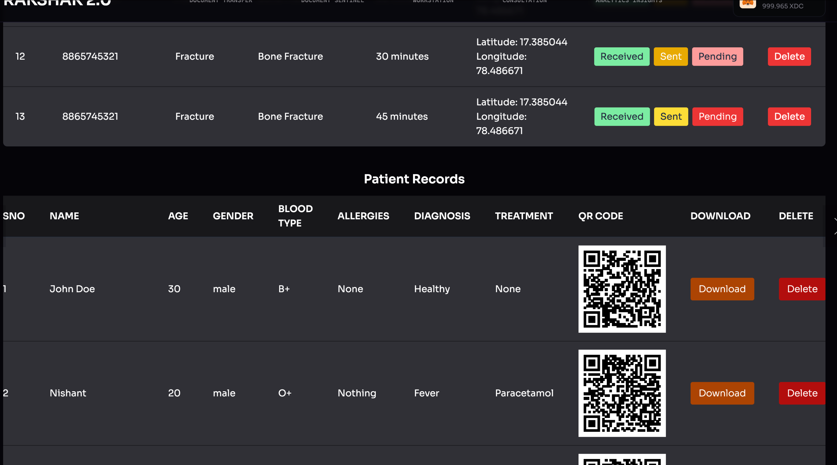Set request 12 status to Sent
The image size is (837, 465).
point(670,56)
